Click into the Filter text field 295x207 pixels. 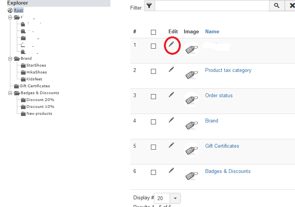(x=212, y=6)
